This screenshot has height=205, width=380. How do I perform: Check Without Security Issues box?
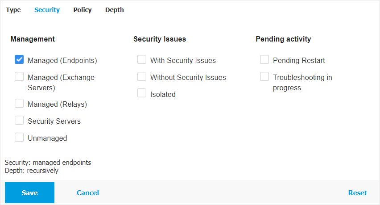click(x=142, y=77)
